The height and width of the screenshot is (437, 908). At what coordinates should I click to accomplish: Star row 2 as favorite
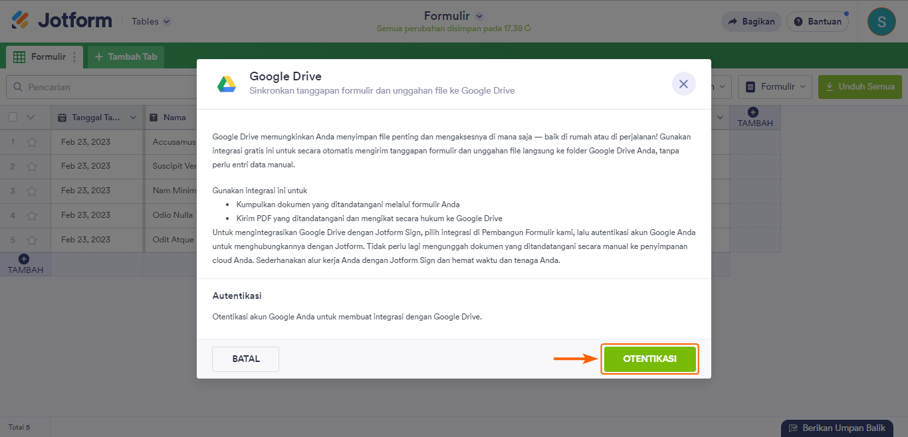click(x=31, y=167)
